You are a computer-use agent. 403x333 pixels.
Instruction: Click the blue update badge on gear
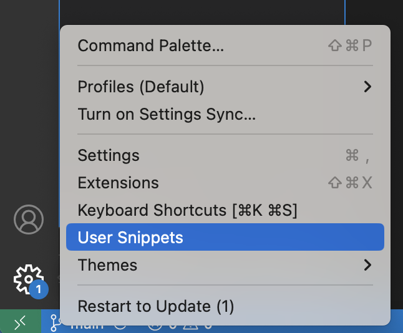point(39,289)
